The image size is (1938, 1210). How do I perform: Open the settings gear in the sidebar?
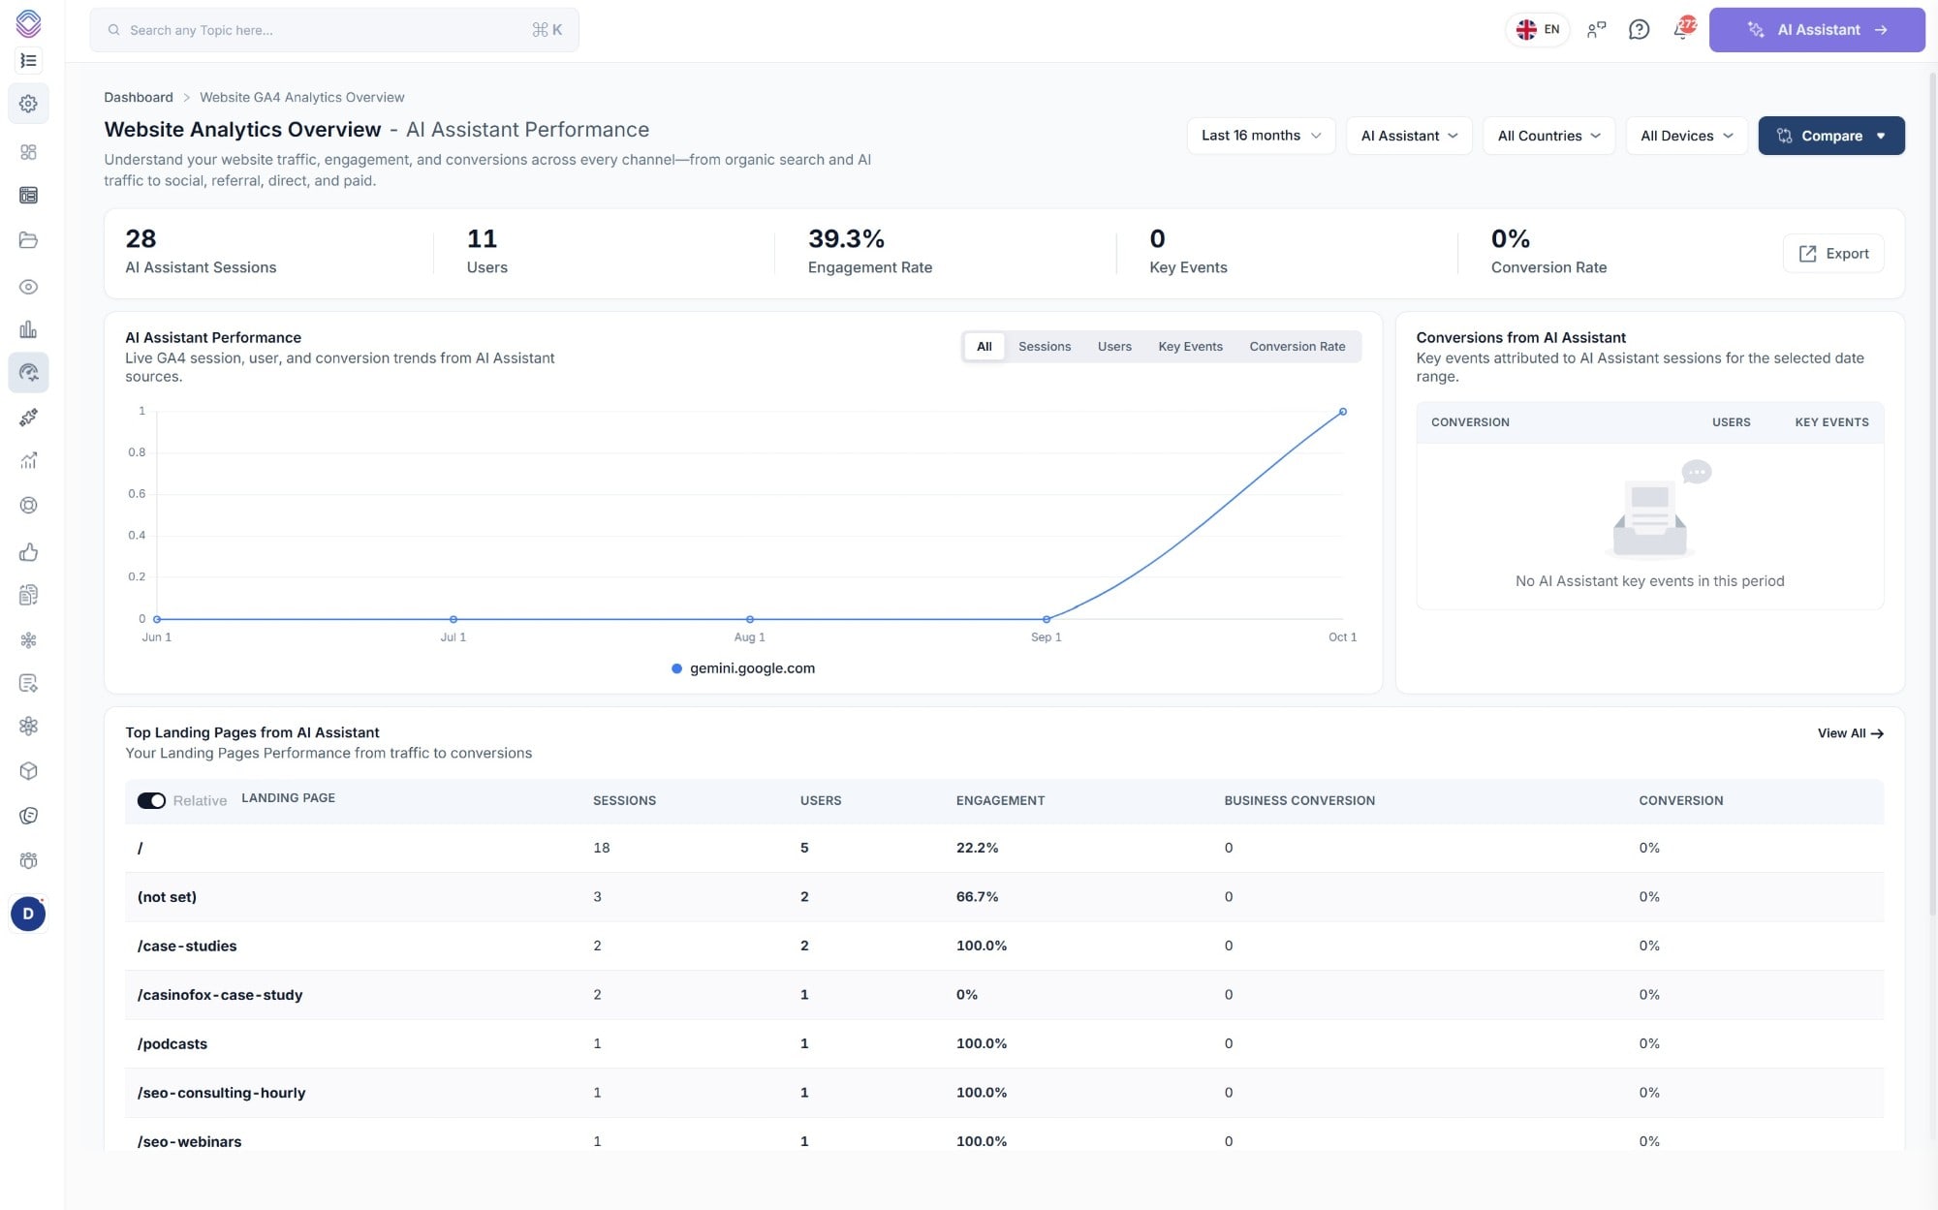pos(28,104)
